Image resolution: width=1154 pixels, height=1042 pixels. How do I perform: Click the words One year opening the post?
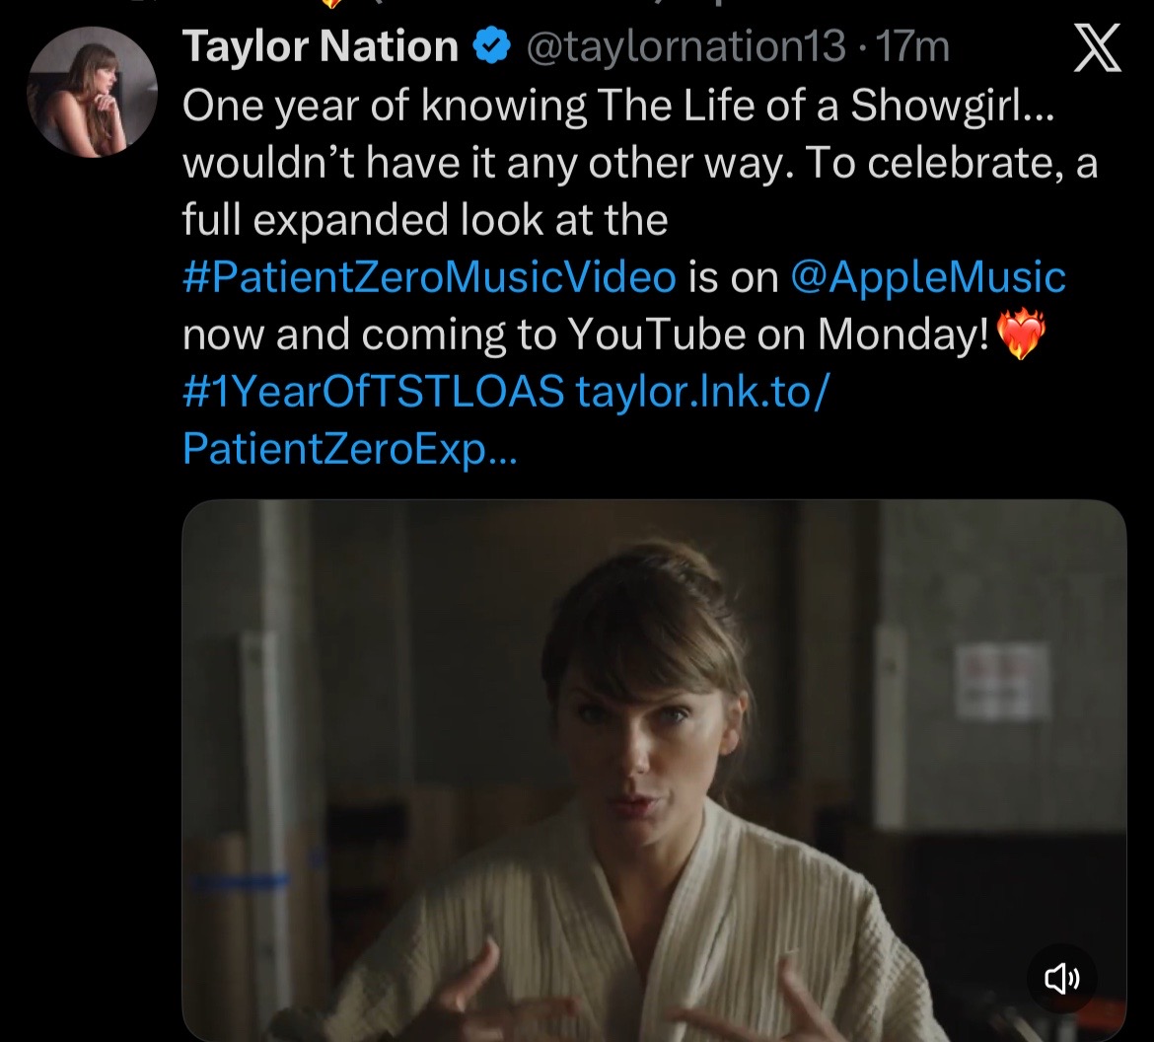[273, 108]
